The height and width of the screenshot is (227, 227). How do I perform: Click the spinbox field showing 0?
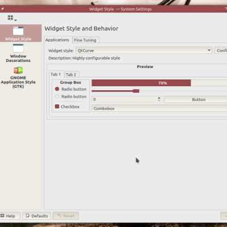point(127,99)
